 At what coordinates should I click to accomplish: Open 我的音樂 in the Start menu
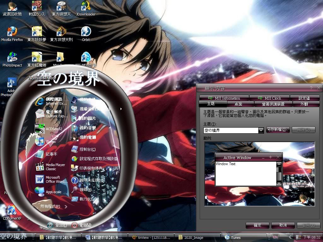(84, 128)
